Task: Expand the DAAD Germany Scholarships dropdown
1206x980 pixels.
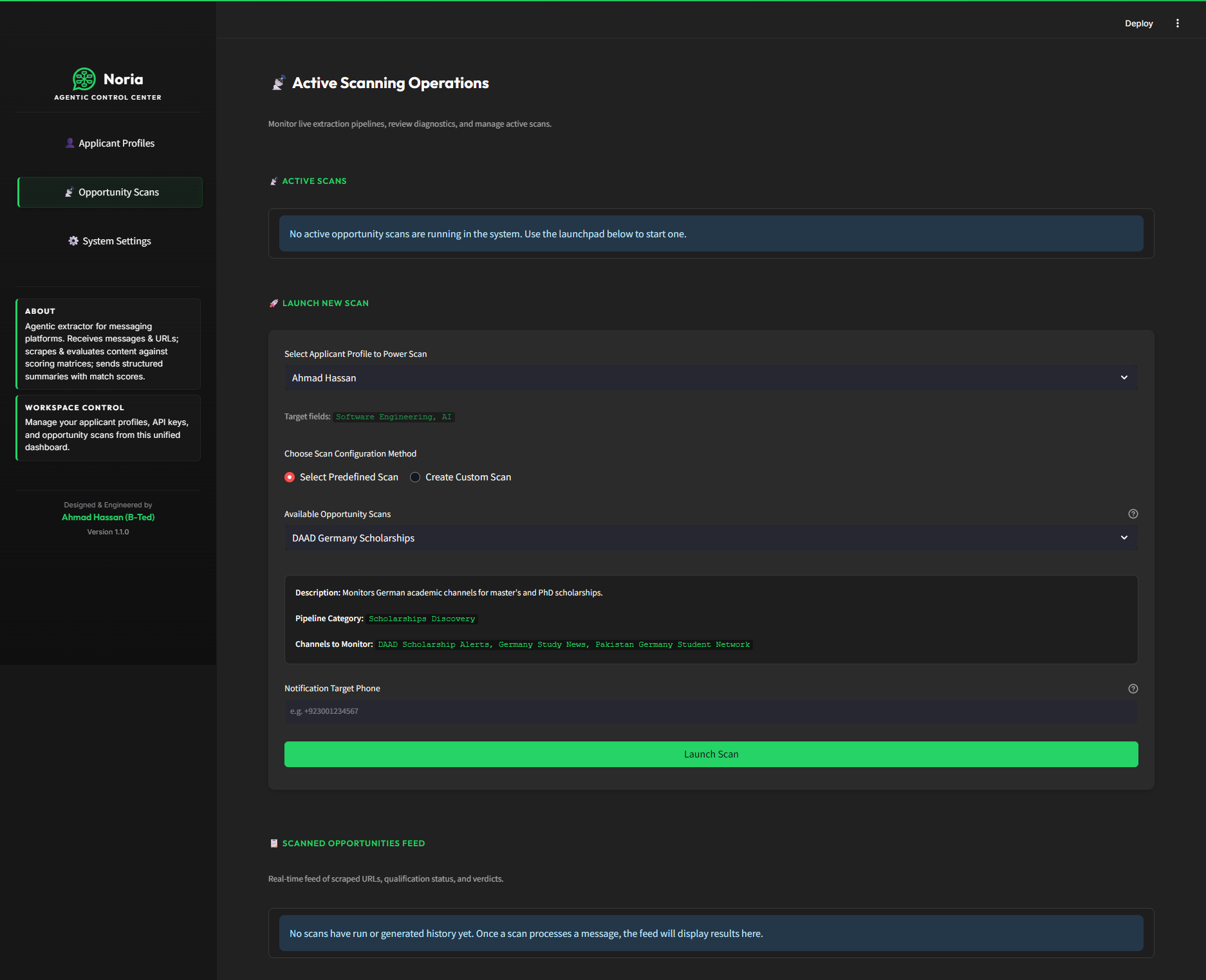Action: click(711, 538)
